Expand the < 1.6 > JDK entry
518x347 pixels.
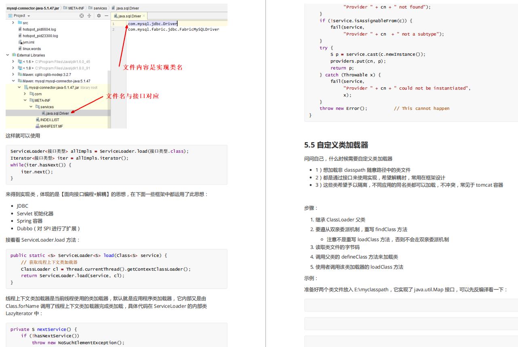pyautogui.click(x=14, y=61)
